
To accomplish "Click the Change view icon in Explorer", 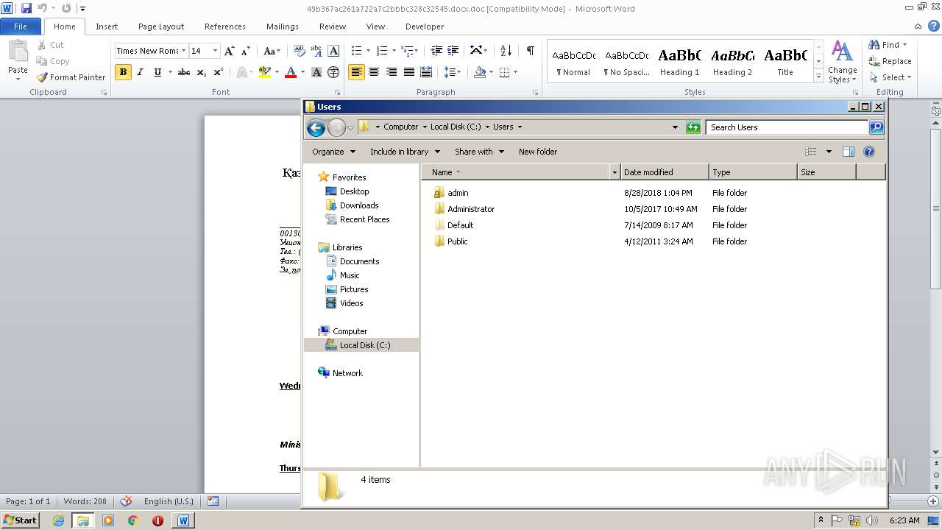I will click(x=811, y=152).
